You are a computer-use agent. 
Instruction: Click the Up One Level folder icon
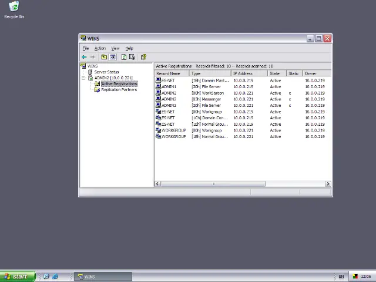point(104,57)
